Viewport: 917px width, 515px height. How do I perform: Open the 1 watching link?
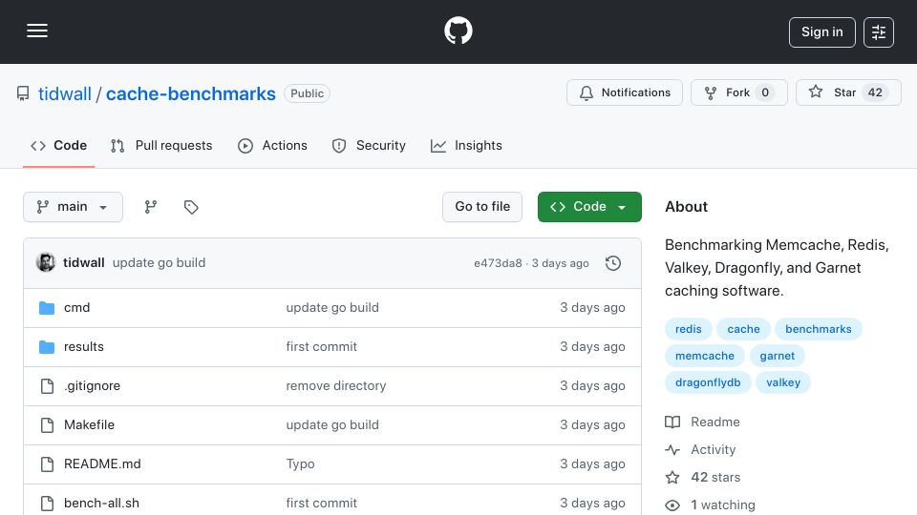point(710,505)
